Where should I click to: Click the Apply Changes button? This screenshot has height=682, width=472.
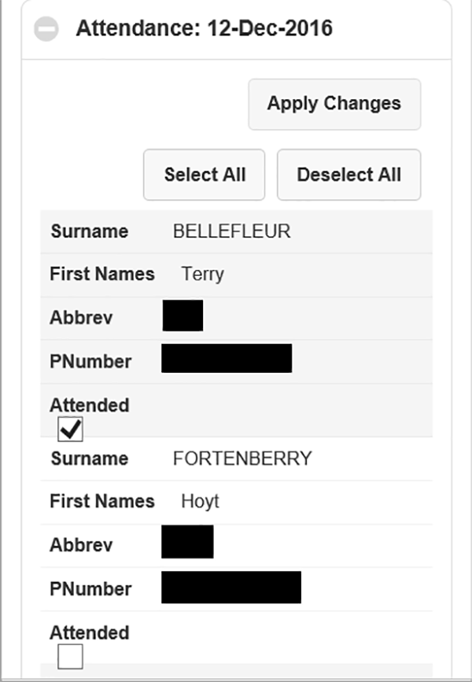coord(334,104)
